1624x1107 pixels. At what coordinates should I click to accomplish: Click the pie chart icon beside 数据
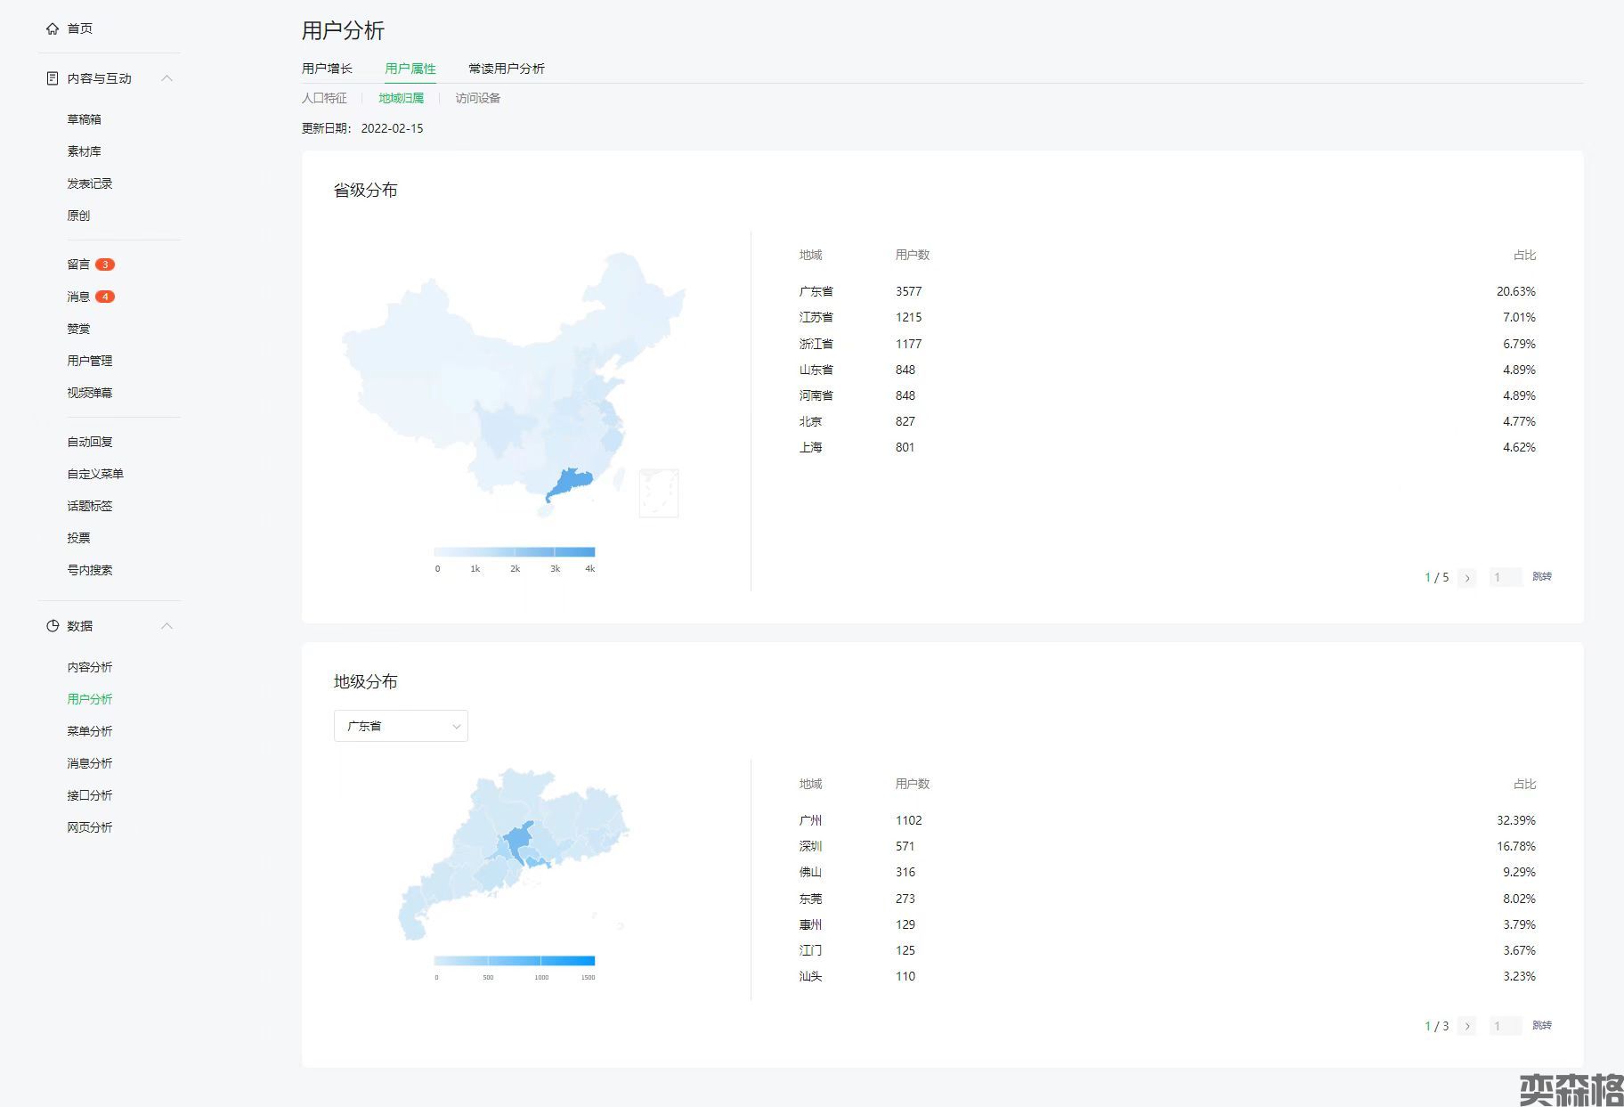53,626
